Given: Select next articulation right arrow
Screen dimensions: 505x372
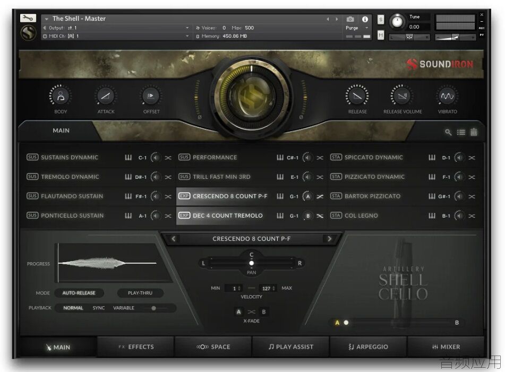Looking at the screenshot, I should [x=329, y=239].
